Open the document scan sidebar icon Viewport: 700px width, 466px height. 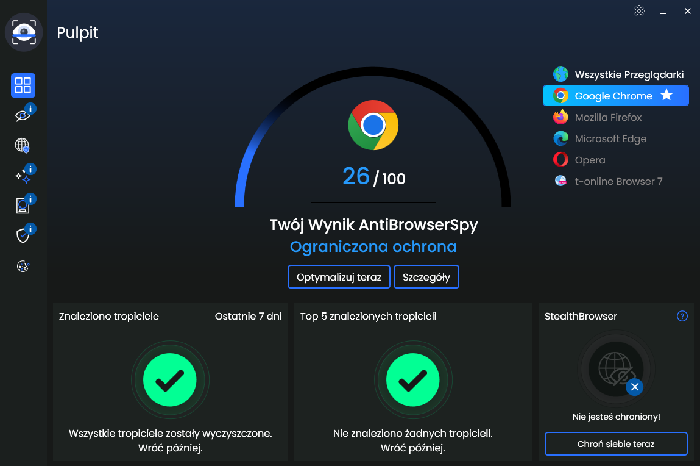(x=23, y=205)
